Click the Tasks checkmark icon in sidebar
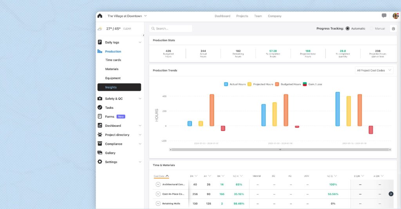 (100, 108)
